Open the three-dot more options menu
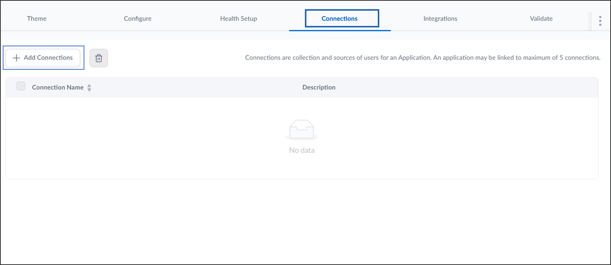This screenshot has height=265, width=611. click(x=600, y=21)
